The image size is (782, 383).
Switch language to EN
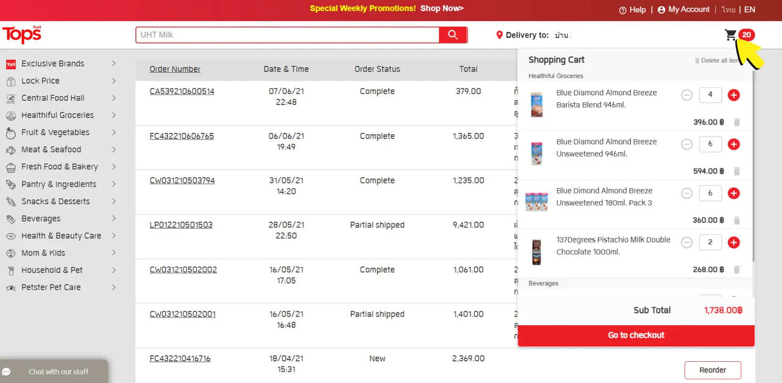tap(750, 10)
